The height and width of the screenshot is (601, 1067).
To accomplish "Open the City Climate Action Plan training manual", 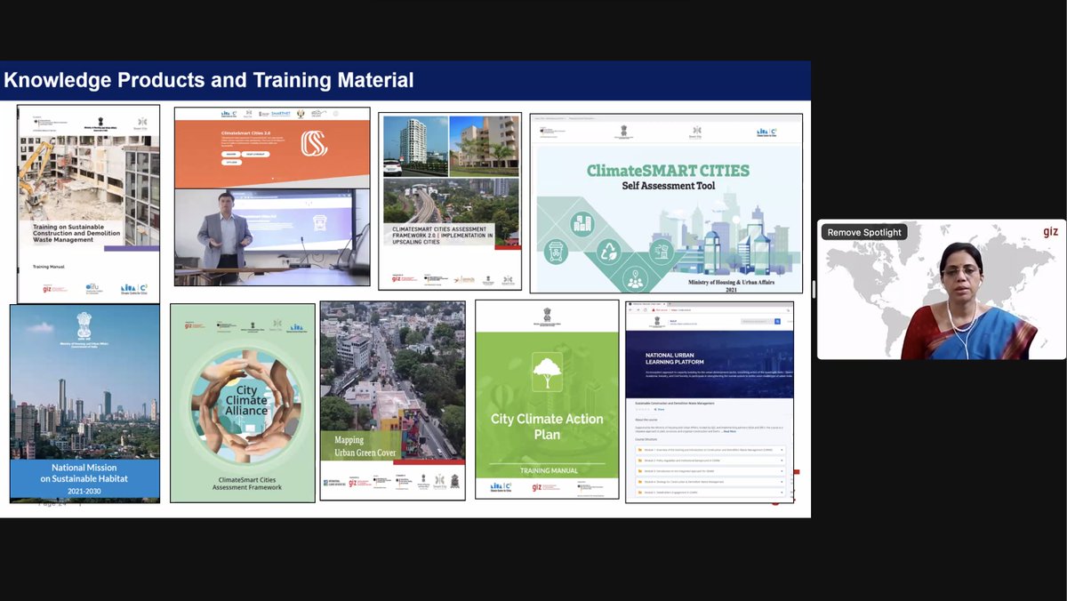I will point(547,400).
